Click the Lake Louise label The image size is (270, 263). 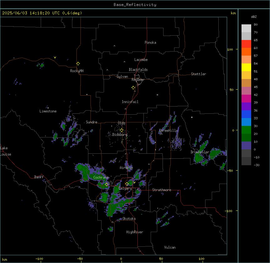click(6, 151)
